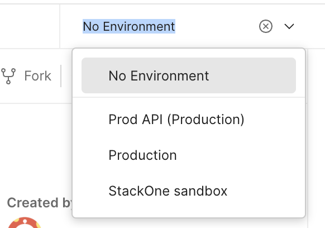Toggle the environment list with down arrow
The height and width of the screenshot is (228, 325).
(289, 26)
